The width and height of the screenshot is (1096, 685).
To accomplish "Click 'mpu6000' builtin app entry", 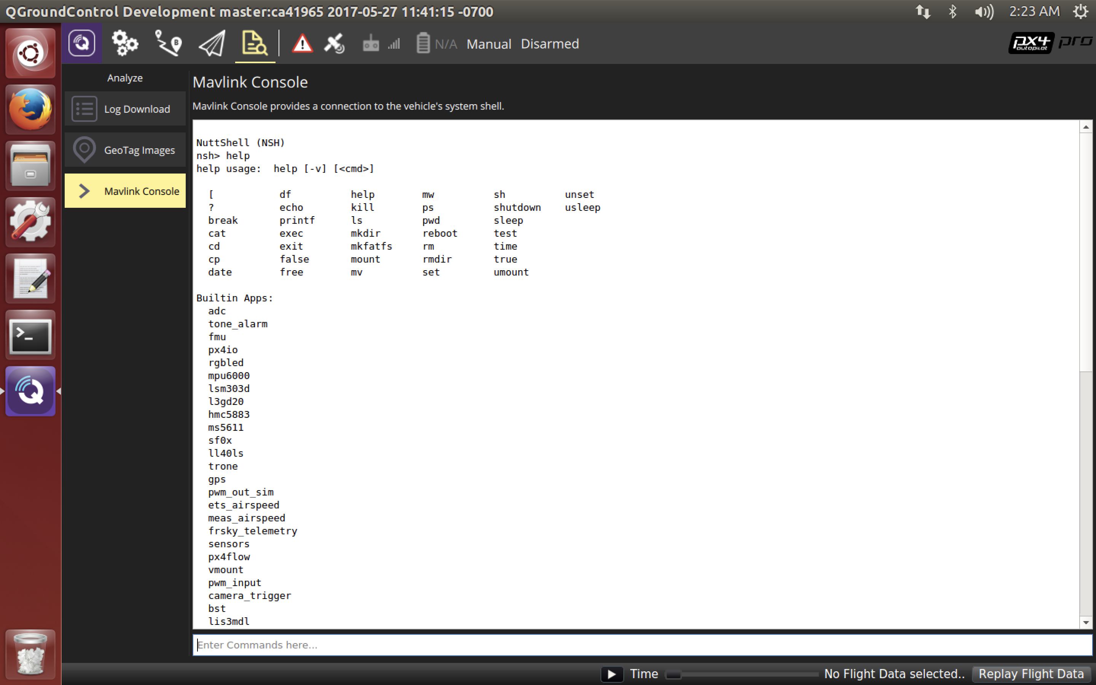I will click(229, 376).
